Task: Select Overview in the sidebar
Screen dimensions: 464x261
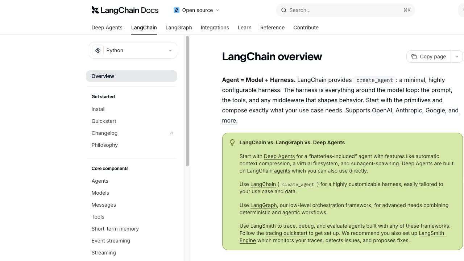Action: (x=132, y=76)
